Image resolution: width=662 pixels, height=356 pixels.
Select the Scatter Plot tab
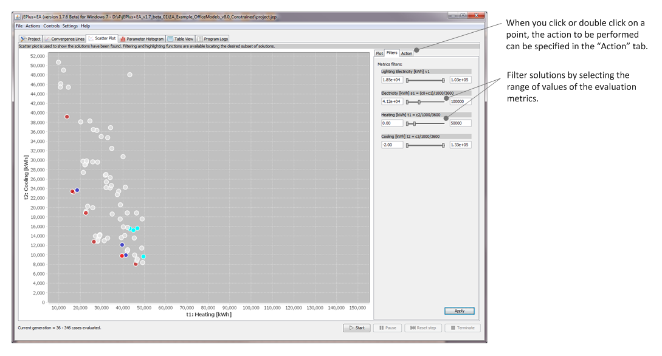tap(102, 38)
